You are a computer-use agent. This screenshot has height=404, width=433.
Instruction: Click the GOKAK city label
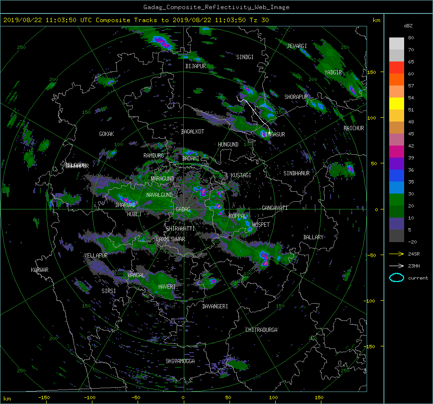coord(106,134)
